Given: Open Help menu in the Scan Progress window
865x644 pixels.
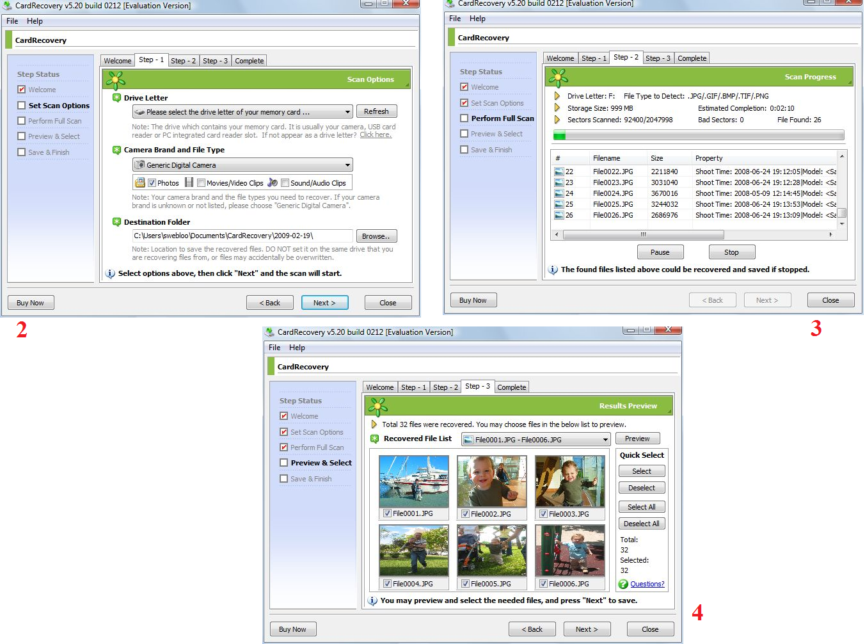Looking at the screenshot, I should click(477, 19).
